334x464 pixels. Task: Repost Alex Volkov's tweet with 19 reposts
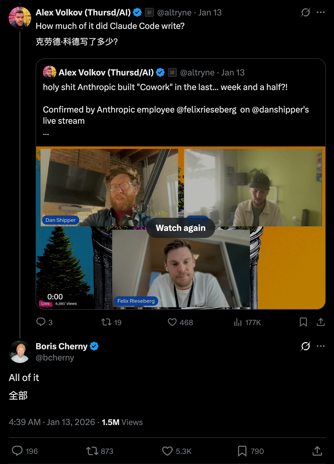tap(106, 322)
